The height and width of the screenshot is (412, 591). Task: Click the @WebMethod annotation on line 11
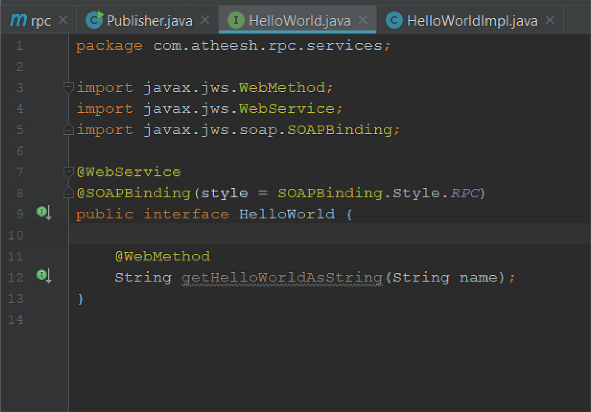coord(163,256)
